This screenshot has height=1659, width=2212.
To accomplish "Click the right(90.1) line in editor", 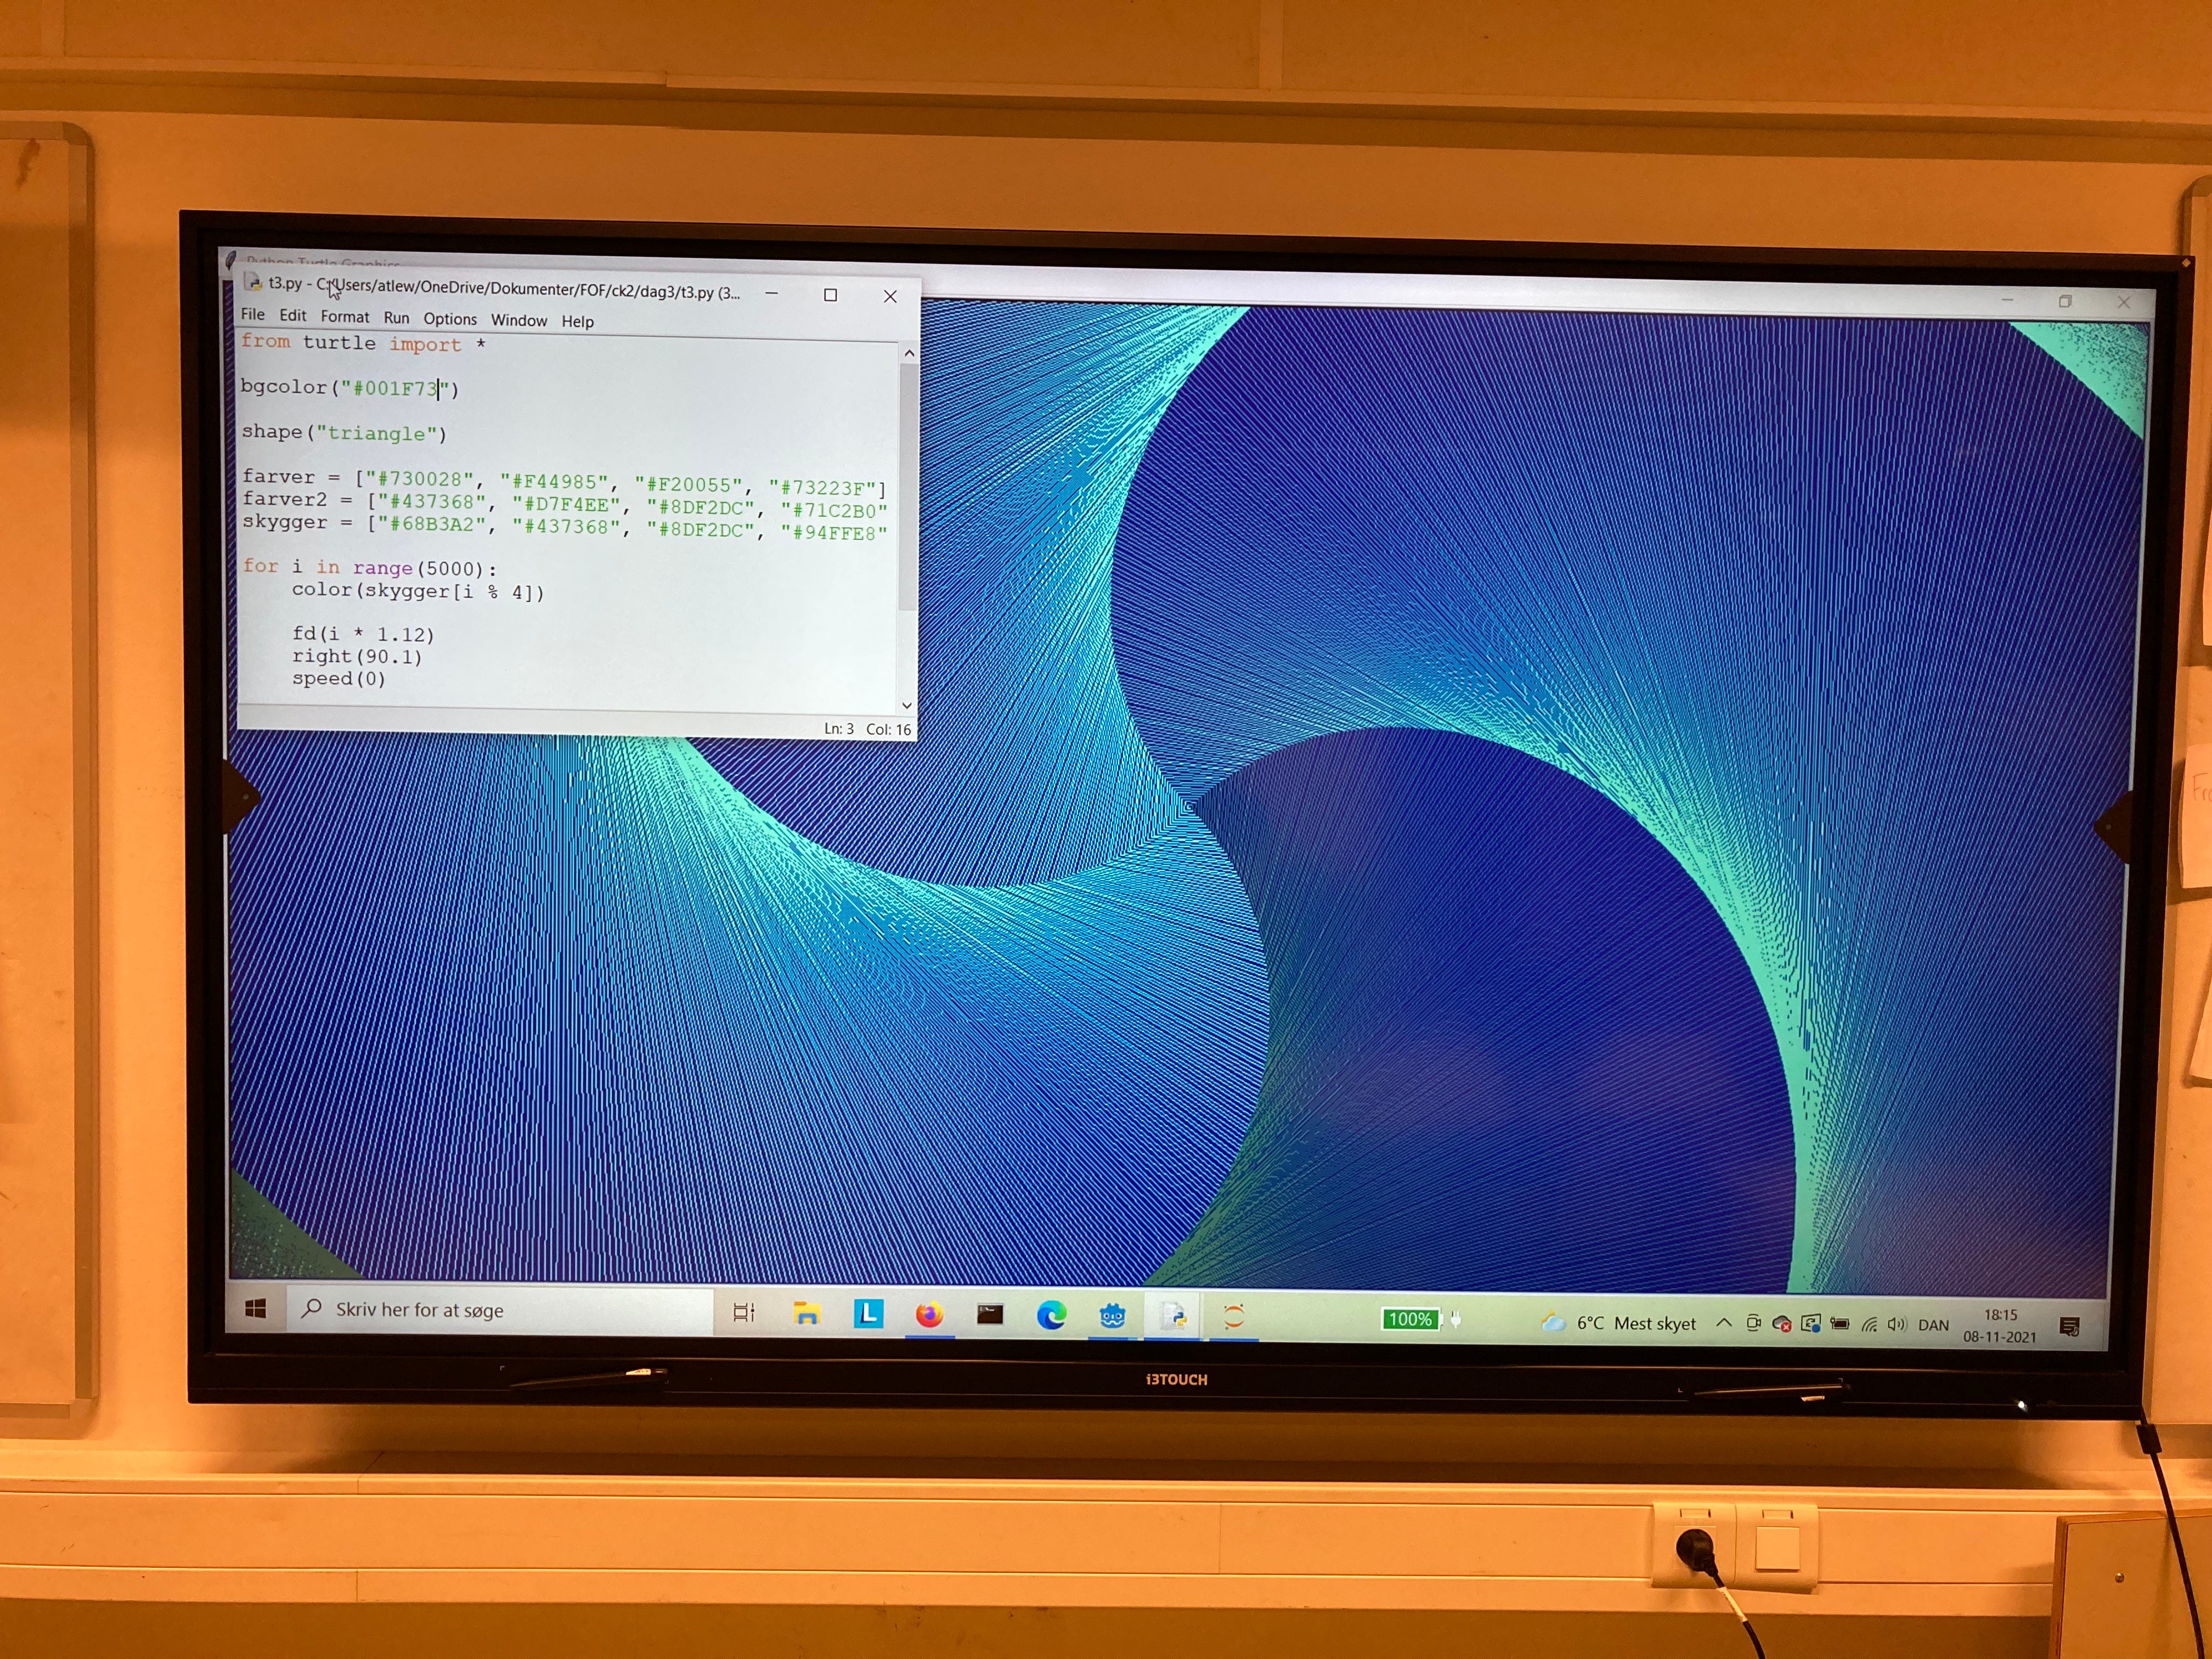I will 357,656.
